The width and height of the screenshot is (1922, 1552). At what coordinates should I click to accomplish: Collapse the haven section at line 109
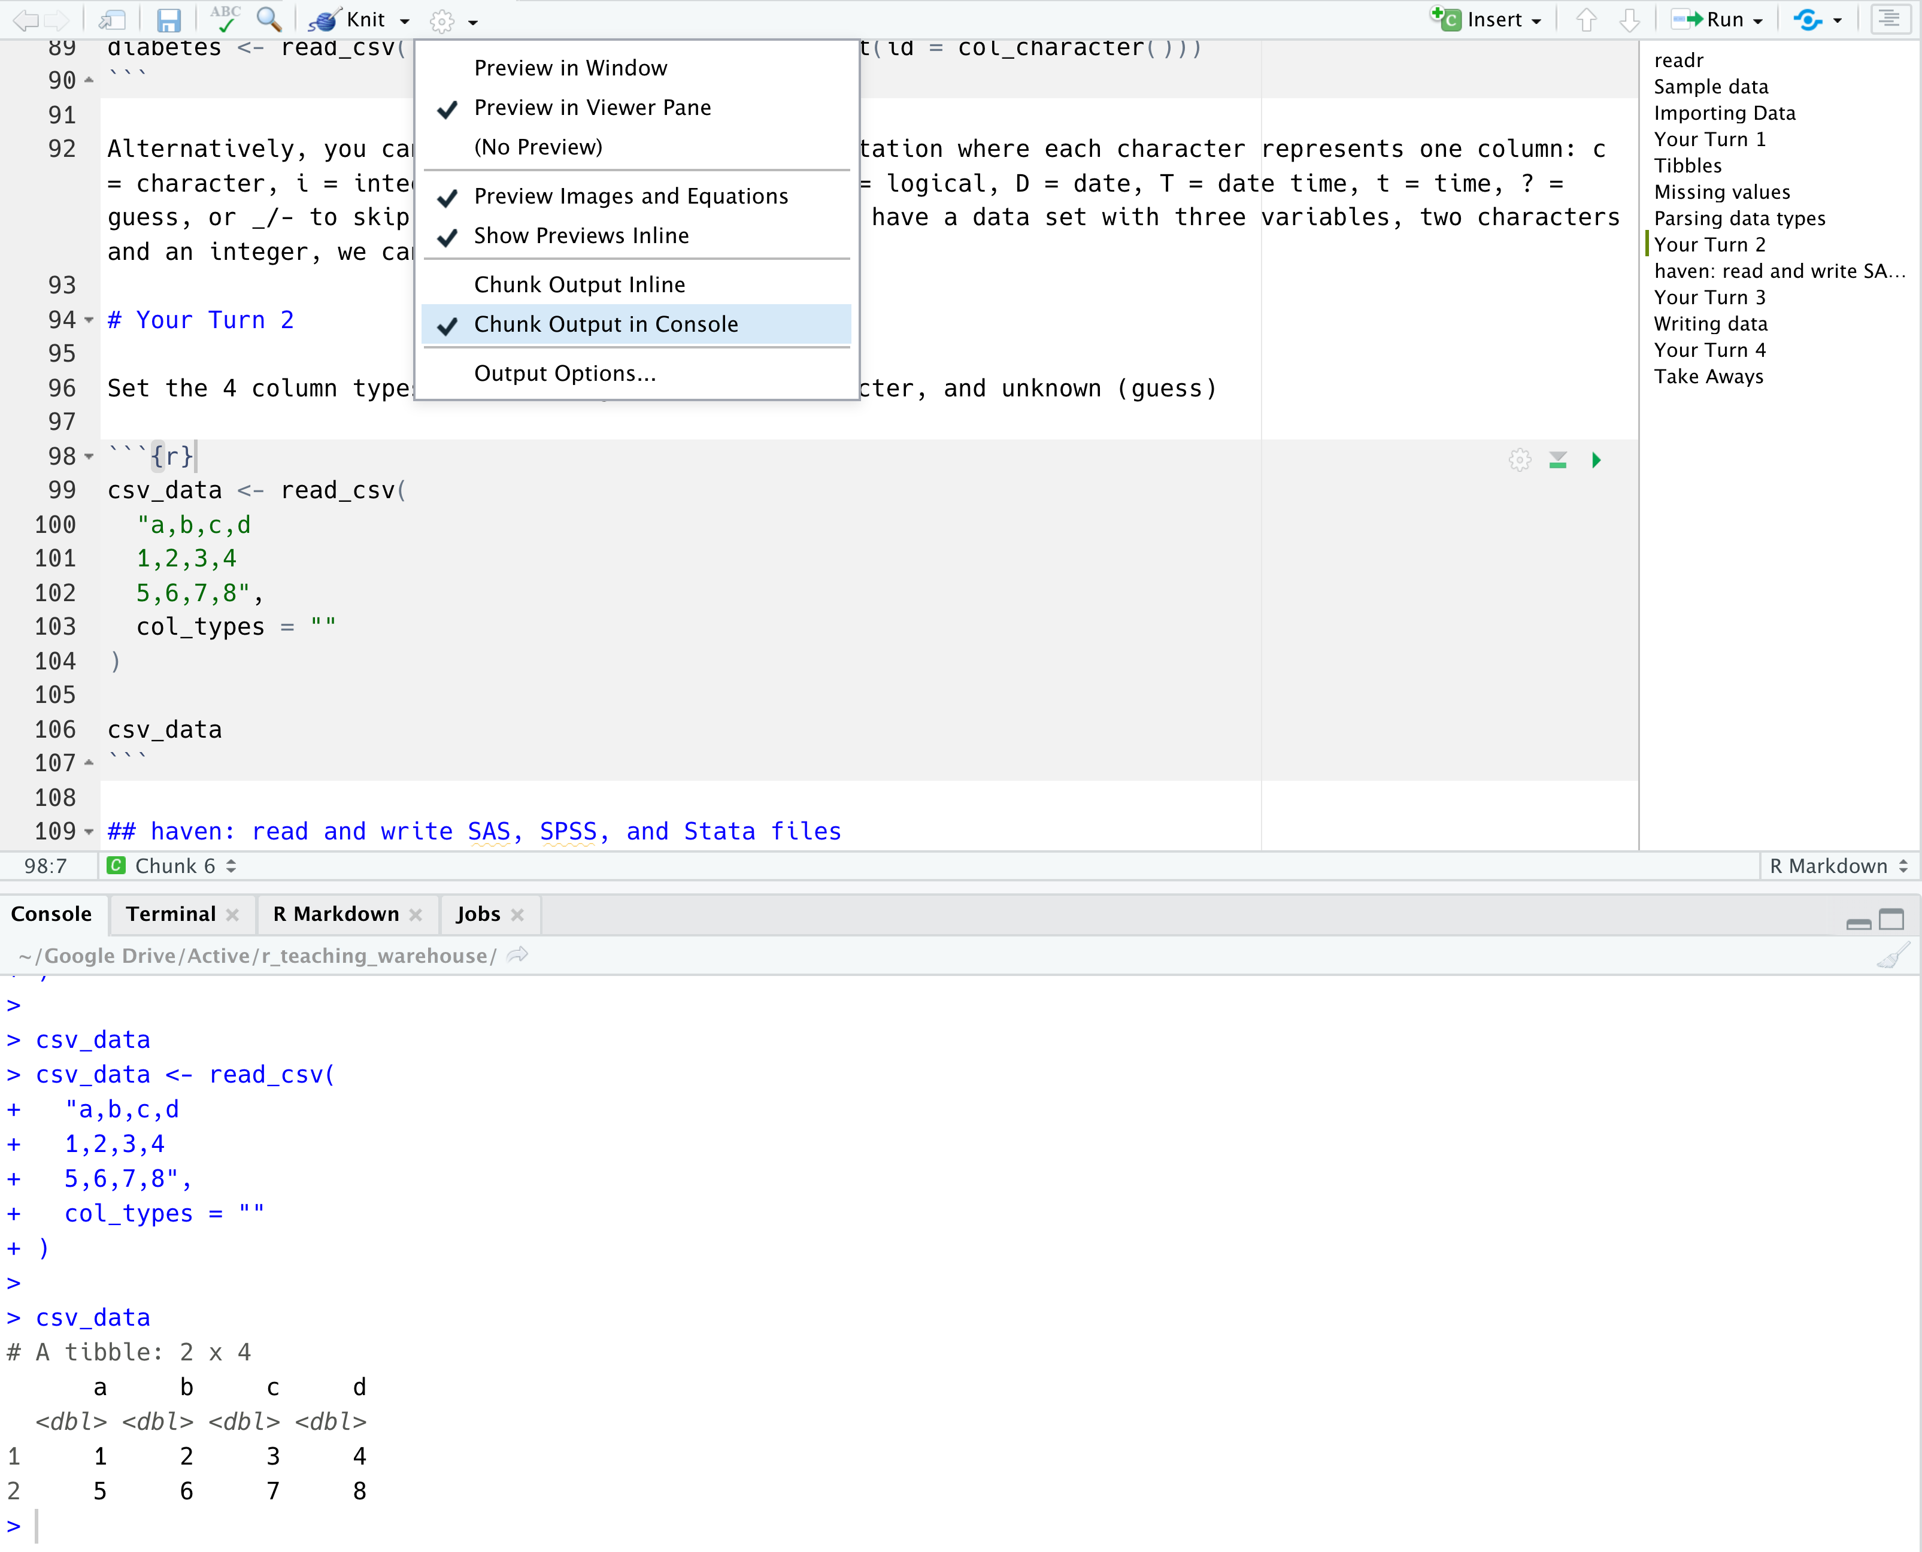tap(89, 832)
